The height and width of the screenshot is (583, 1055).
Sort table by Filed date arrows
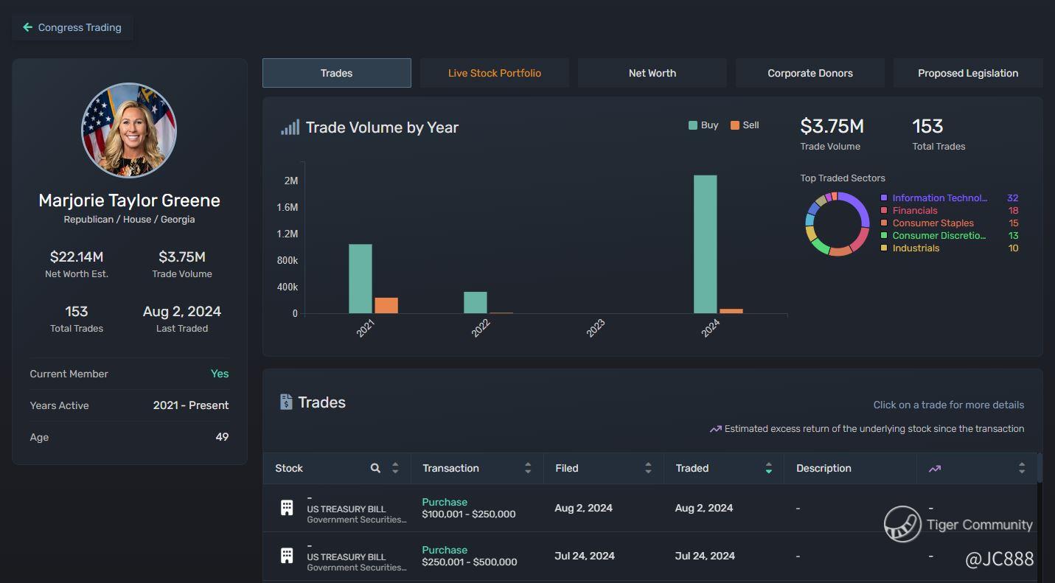(648, 468)
